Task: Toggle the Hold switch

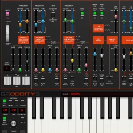Action: [x=22, y=120]
